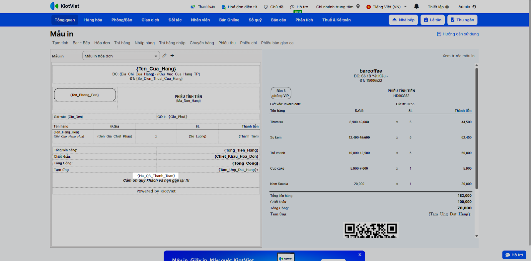Open Báo cáo menu

278,20
